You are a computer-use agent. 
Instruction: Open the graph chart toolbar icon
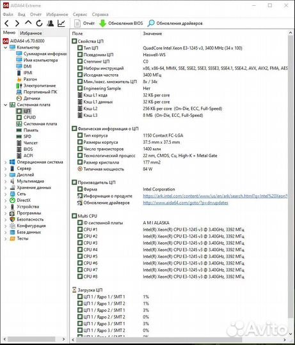tap(61, 23)
